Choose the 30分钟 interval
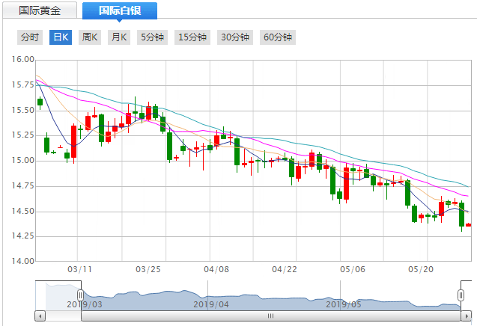The width and height of the screenshot is (477, 326). pyautogui.click(x=235, y=37)
